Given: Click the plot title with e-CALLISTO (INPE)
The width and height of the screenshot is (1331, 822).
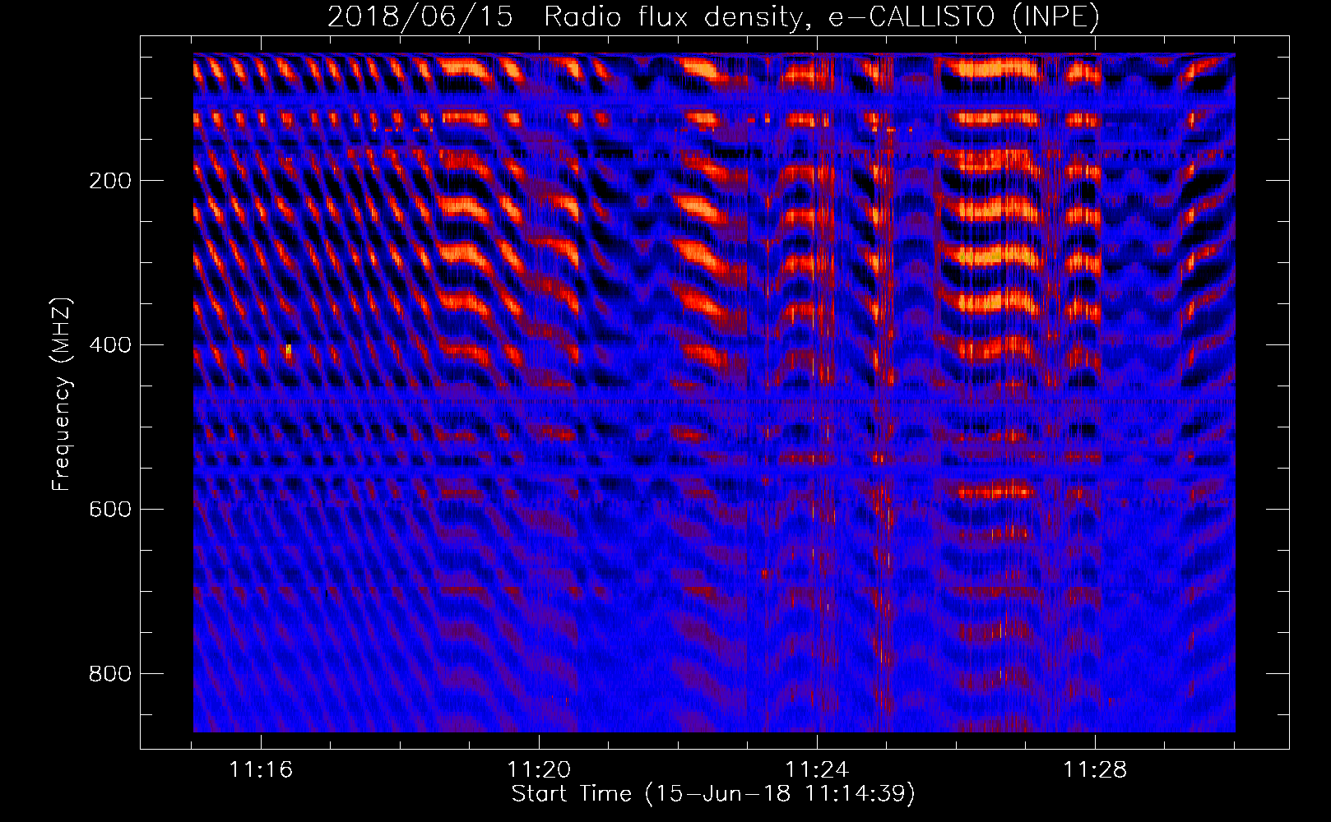Looking at the screenshot, I should (713, 16).
